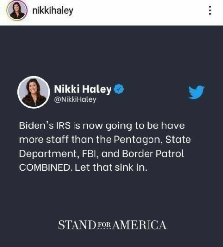The width and height of the screenshot is (223, 247).
Task: Open the nikkihaley username at the top
Action: (x=52, y=11)
